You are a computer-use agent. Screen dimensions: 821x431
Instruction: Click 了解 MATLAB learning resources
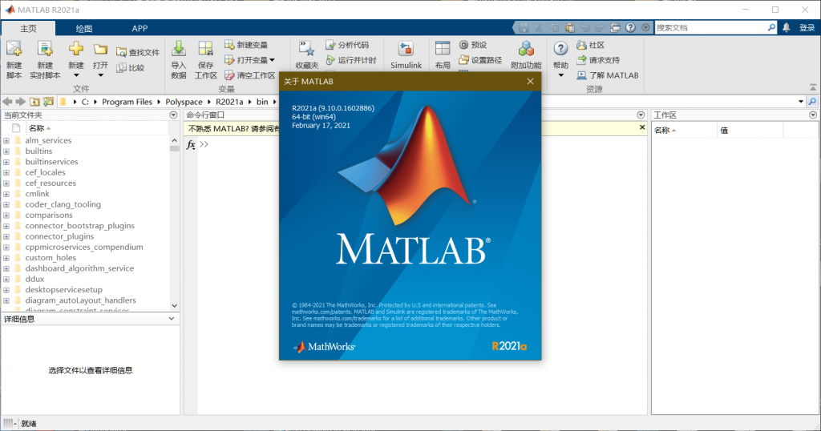click(x=608, y=75)
